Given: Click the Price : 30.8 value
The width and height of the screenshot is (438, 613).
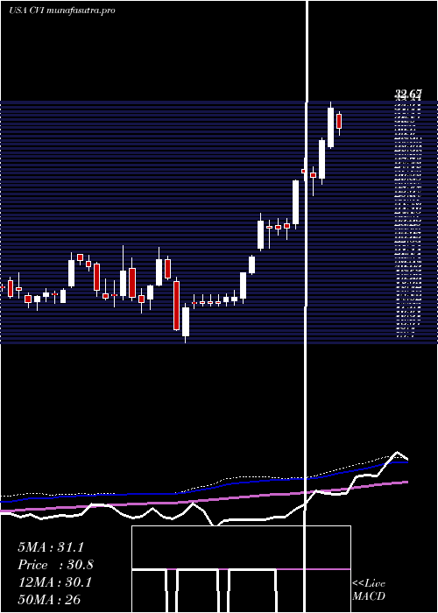Looking at the screenshot, I should [x=55, y=565].
